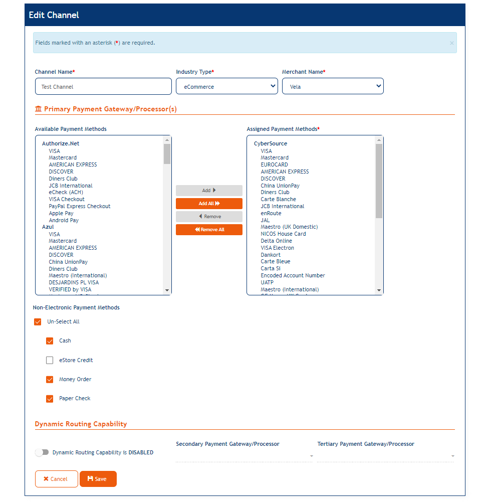Uncheck the Cash checkbox

coord(50,341)
